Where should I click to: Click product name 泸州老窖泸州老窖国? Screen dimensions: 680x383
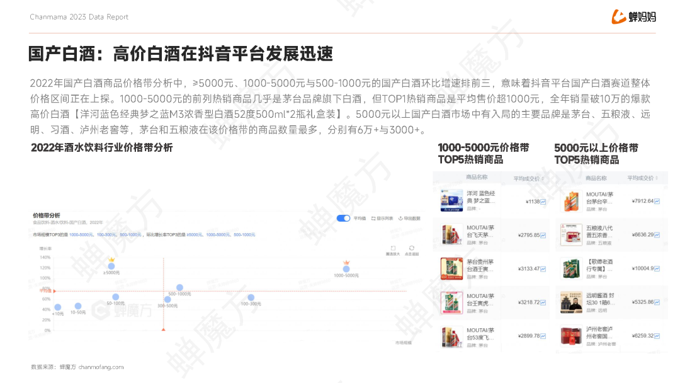click(599, 332)
